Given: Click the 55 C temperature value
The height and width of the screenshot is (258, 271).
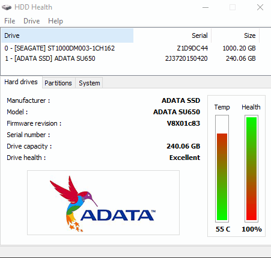Looking at the screenshot, I should tap(223, 229).
